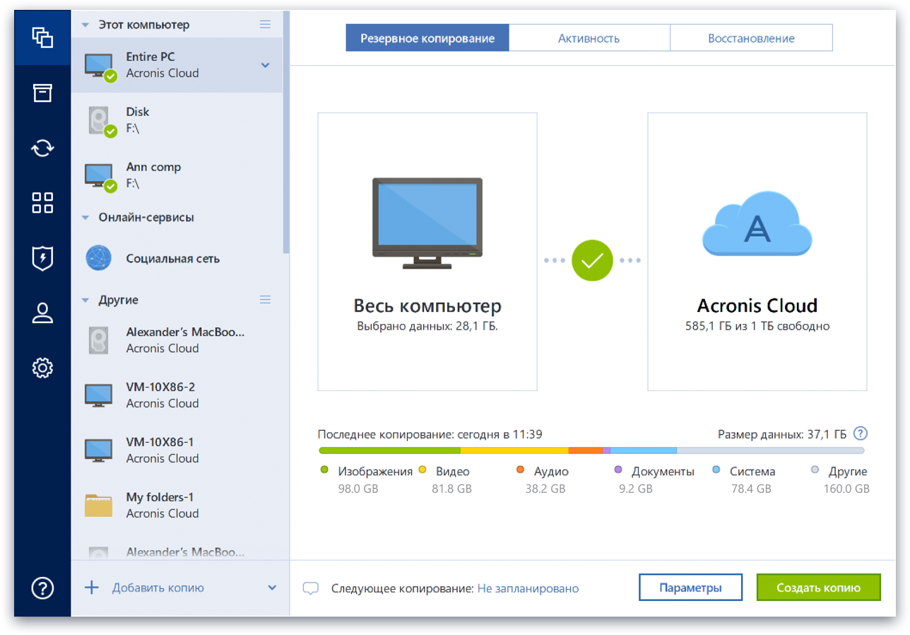Image resolution: width=910 pixels, height=635 pixels.
Task: Open the Восстановление tab
Action: (751, 37)
